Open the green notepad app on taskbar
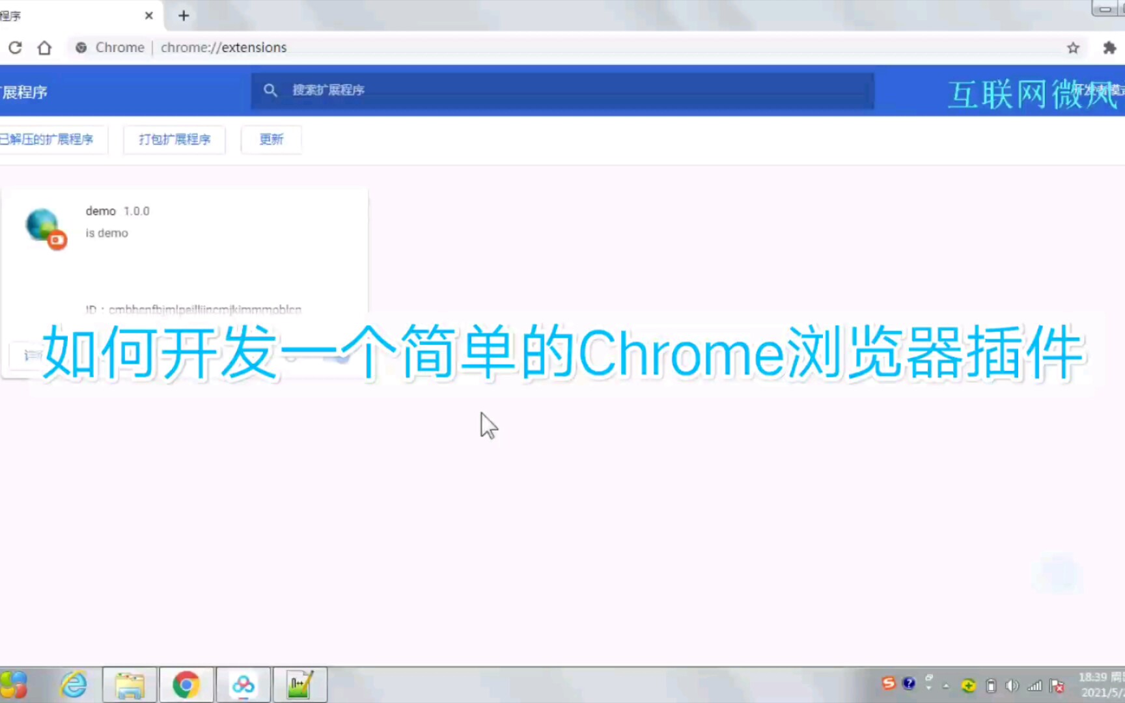Image resolution: width=1125 pixels, height=703 pixels. 299,685
